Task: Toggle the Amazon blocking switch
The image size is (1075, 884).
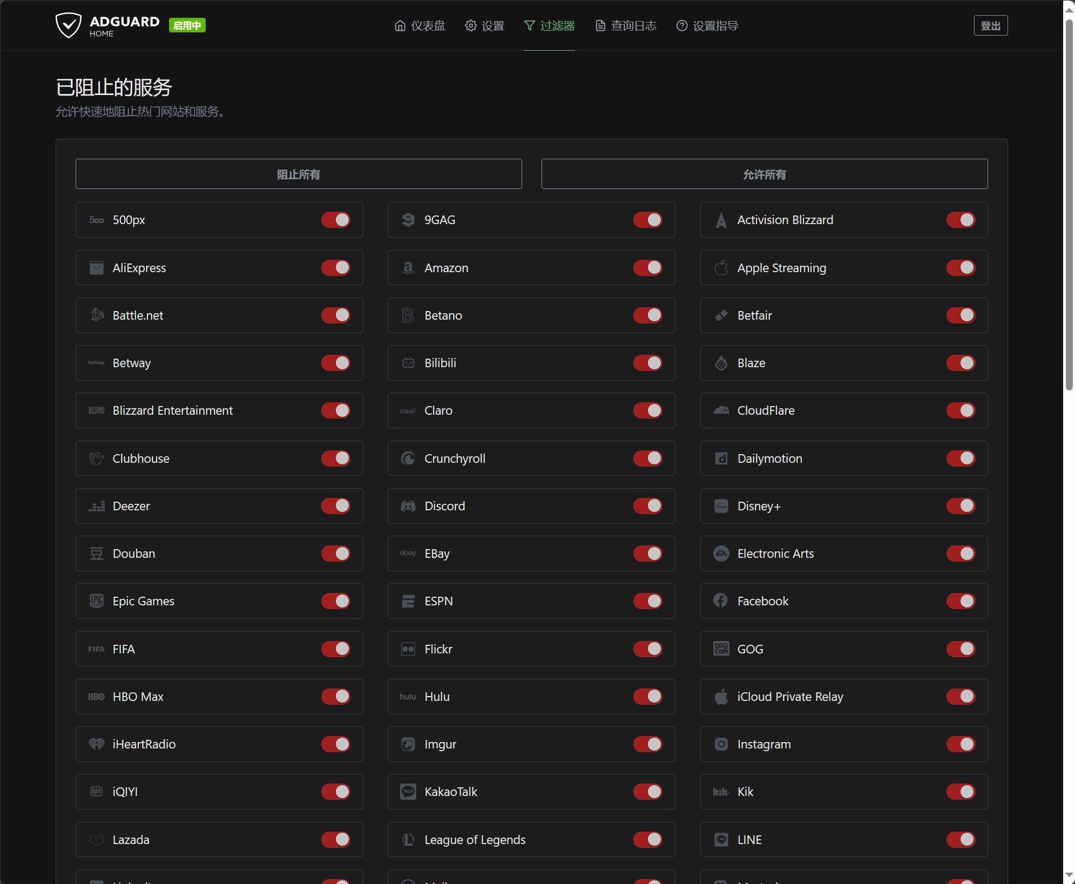Action: coord(648,268)
